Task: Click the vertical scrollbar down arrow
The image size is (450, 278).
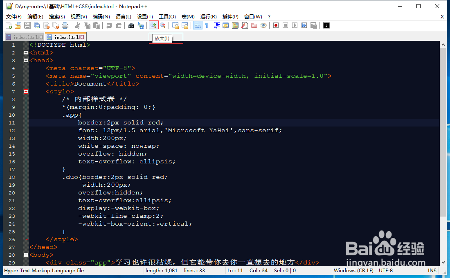Action: tap(443, 262)
